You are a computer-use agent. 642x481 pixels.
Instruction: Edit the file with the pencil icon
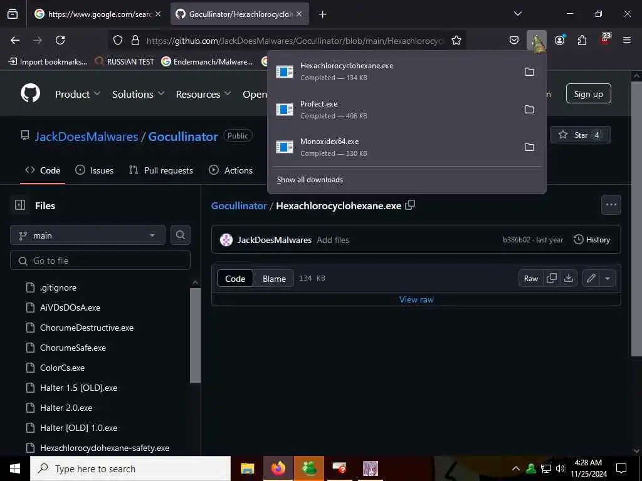coord(591,278)
